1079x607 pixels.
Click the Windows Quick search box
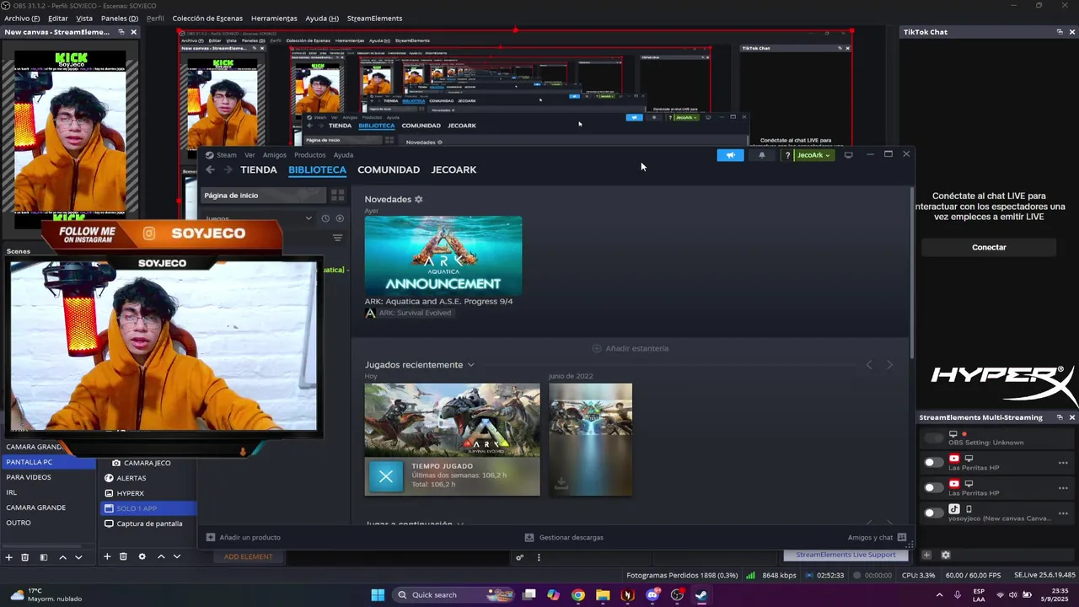click(x=454, y=595)
